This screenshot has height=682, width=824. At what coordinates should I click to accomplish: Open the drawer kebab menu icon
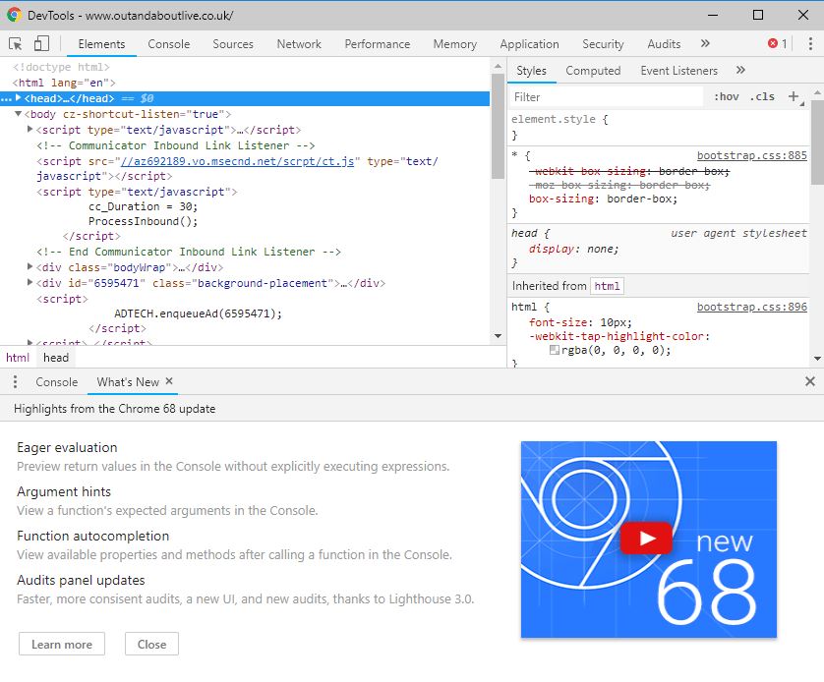click(x=15, y=381)
